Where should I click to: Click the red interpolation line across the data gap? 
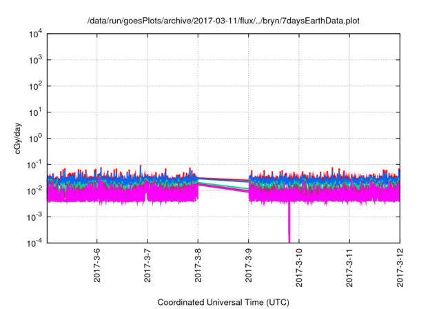[223, 179]
